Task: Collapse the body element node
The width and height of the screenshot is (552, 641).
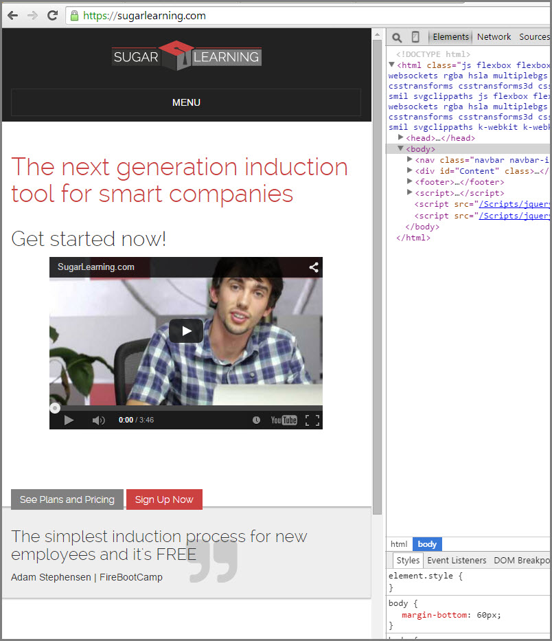Action: click(x=401, y=149)
